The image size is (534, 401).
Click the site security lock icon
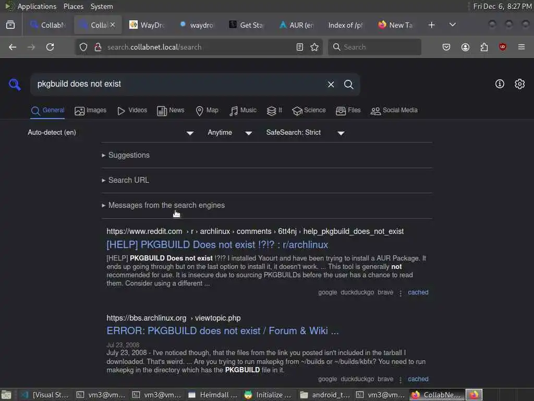98,47
